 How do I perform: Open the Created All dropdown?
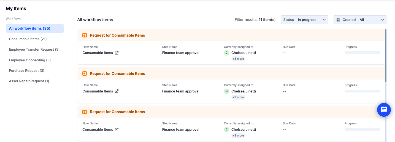coord(360,20)
